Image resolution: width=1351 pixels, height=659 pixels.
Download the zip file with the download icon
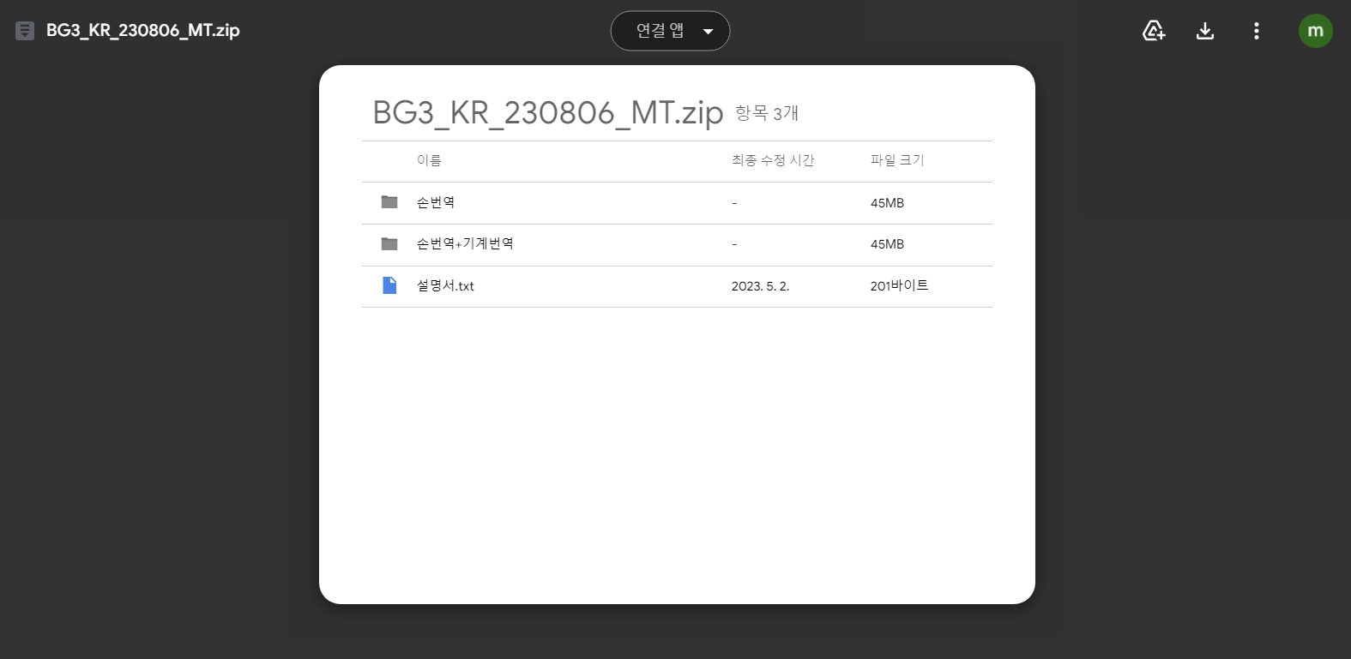pyautogui.click(x=1205, y=31)
